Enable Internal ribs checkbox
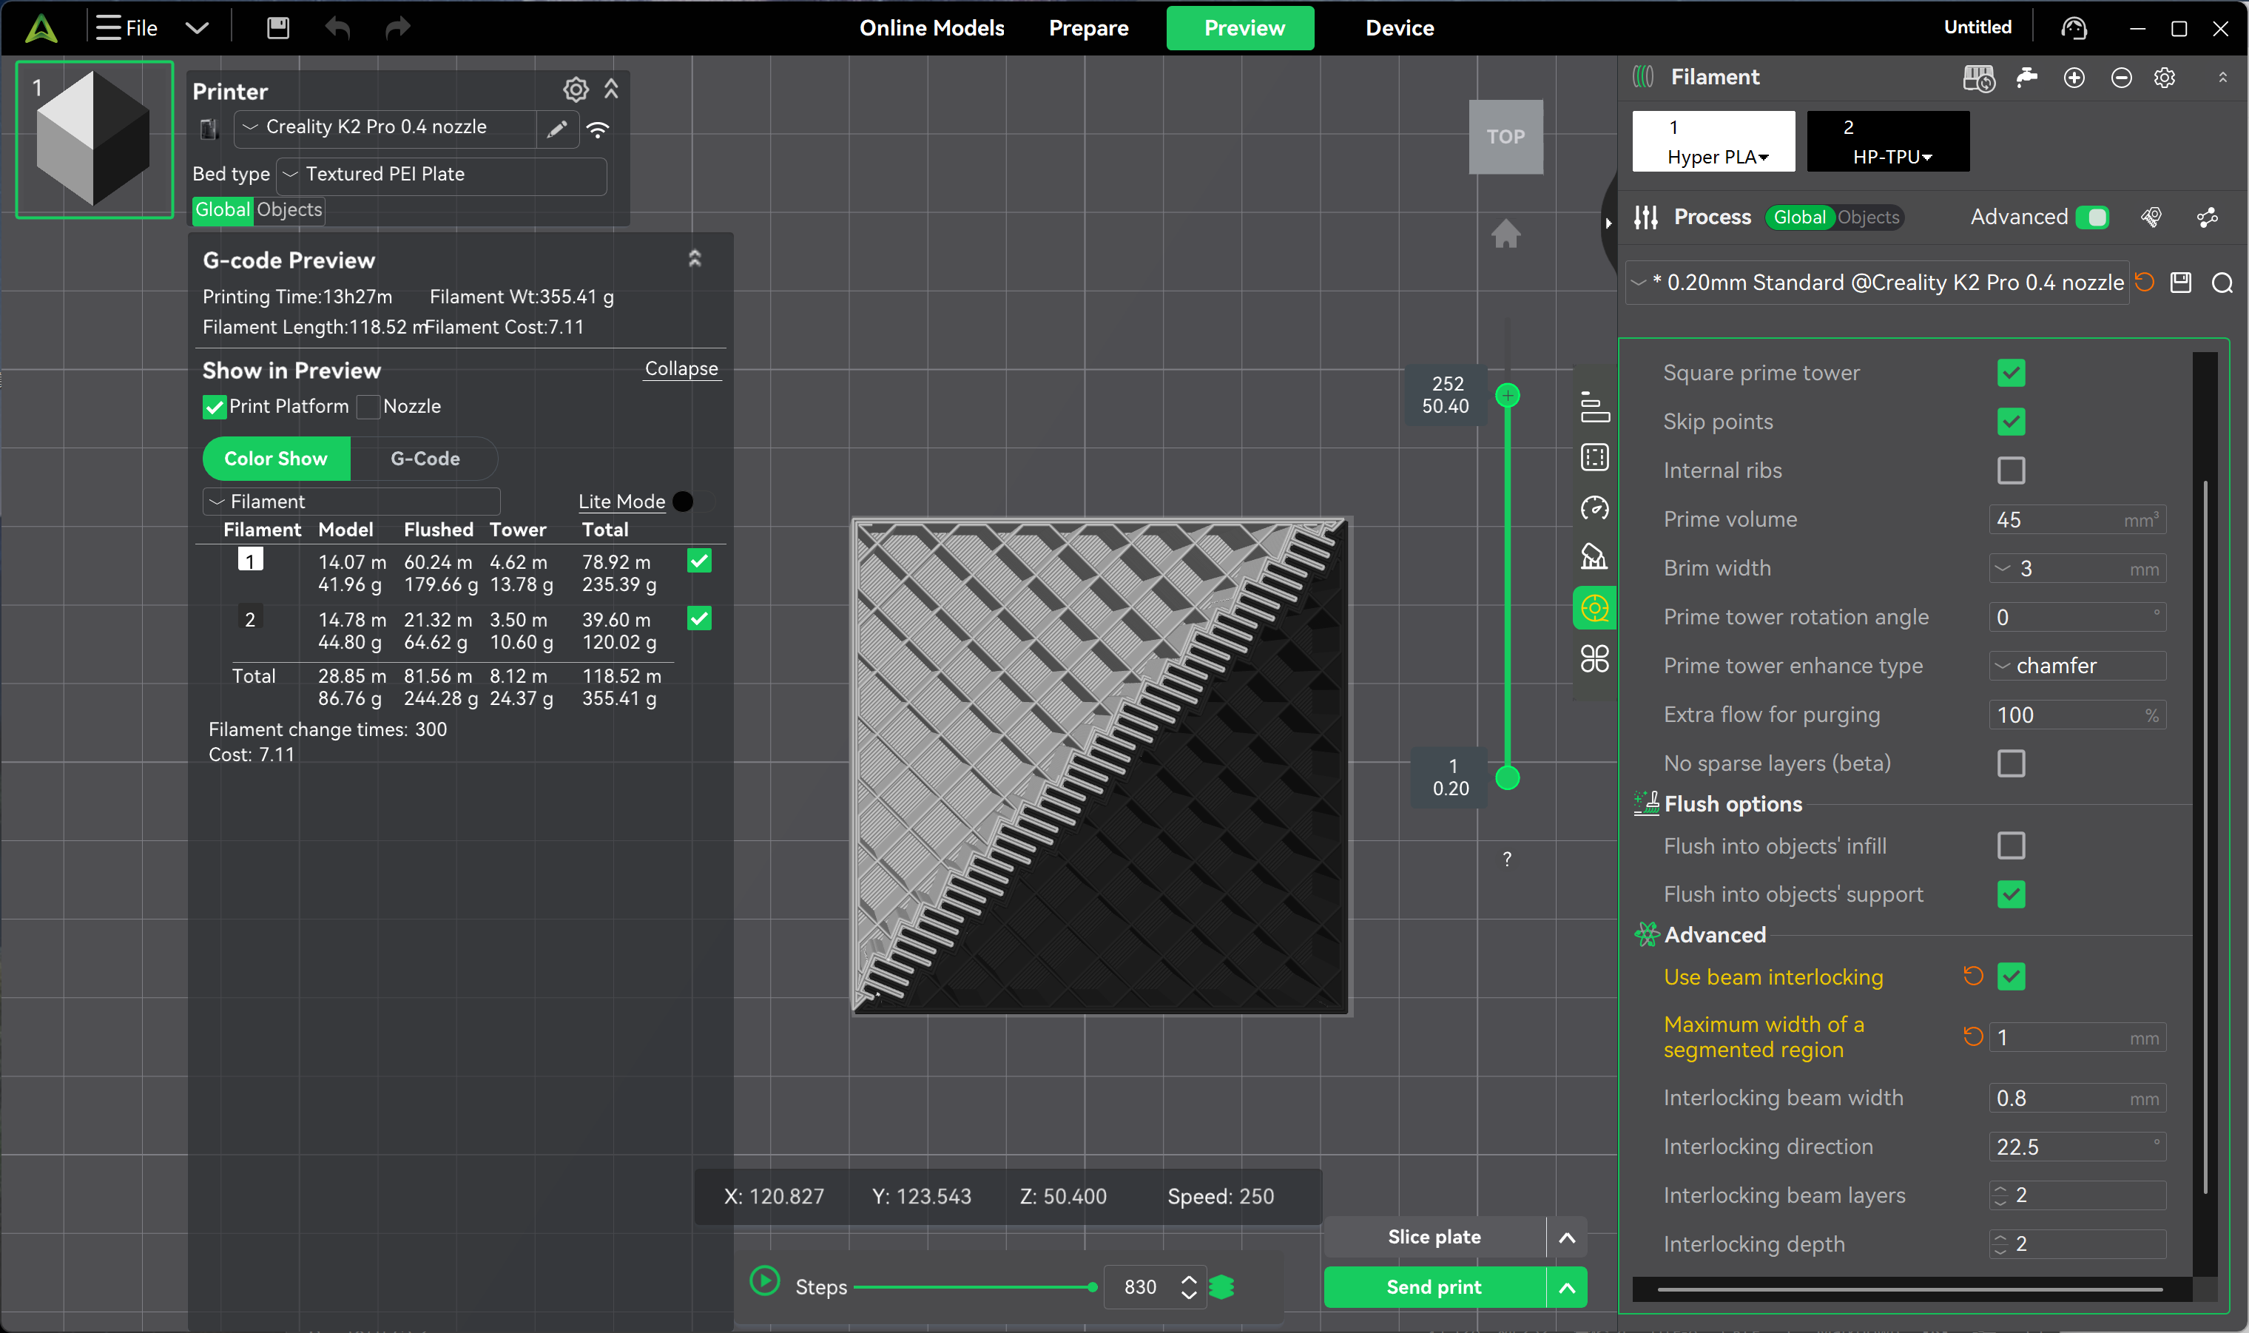The width and height of the screenshot is (2249, 1333). click(2011, 470)
